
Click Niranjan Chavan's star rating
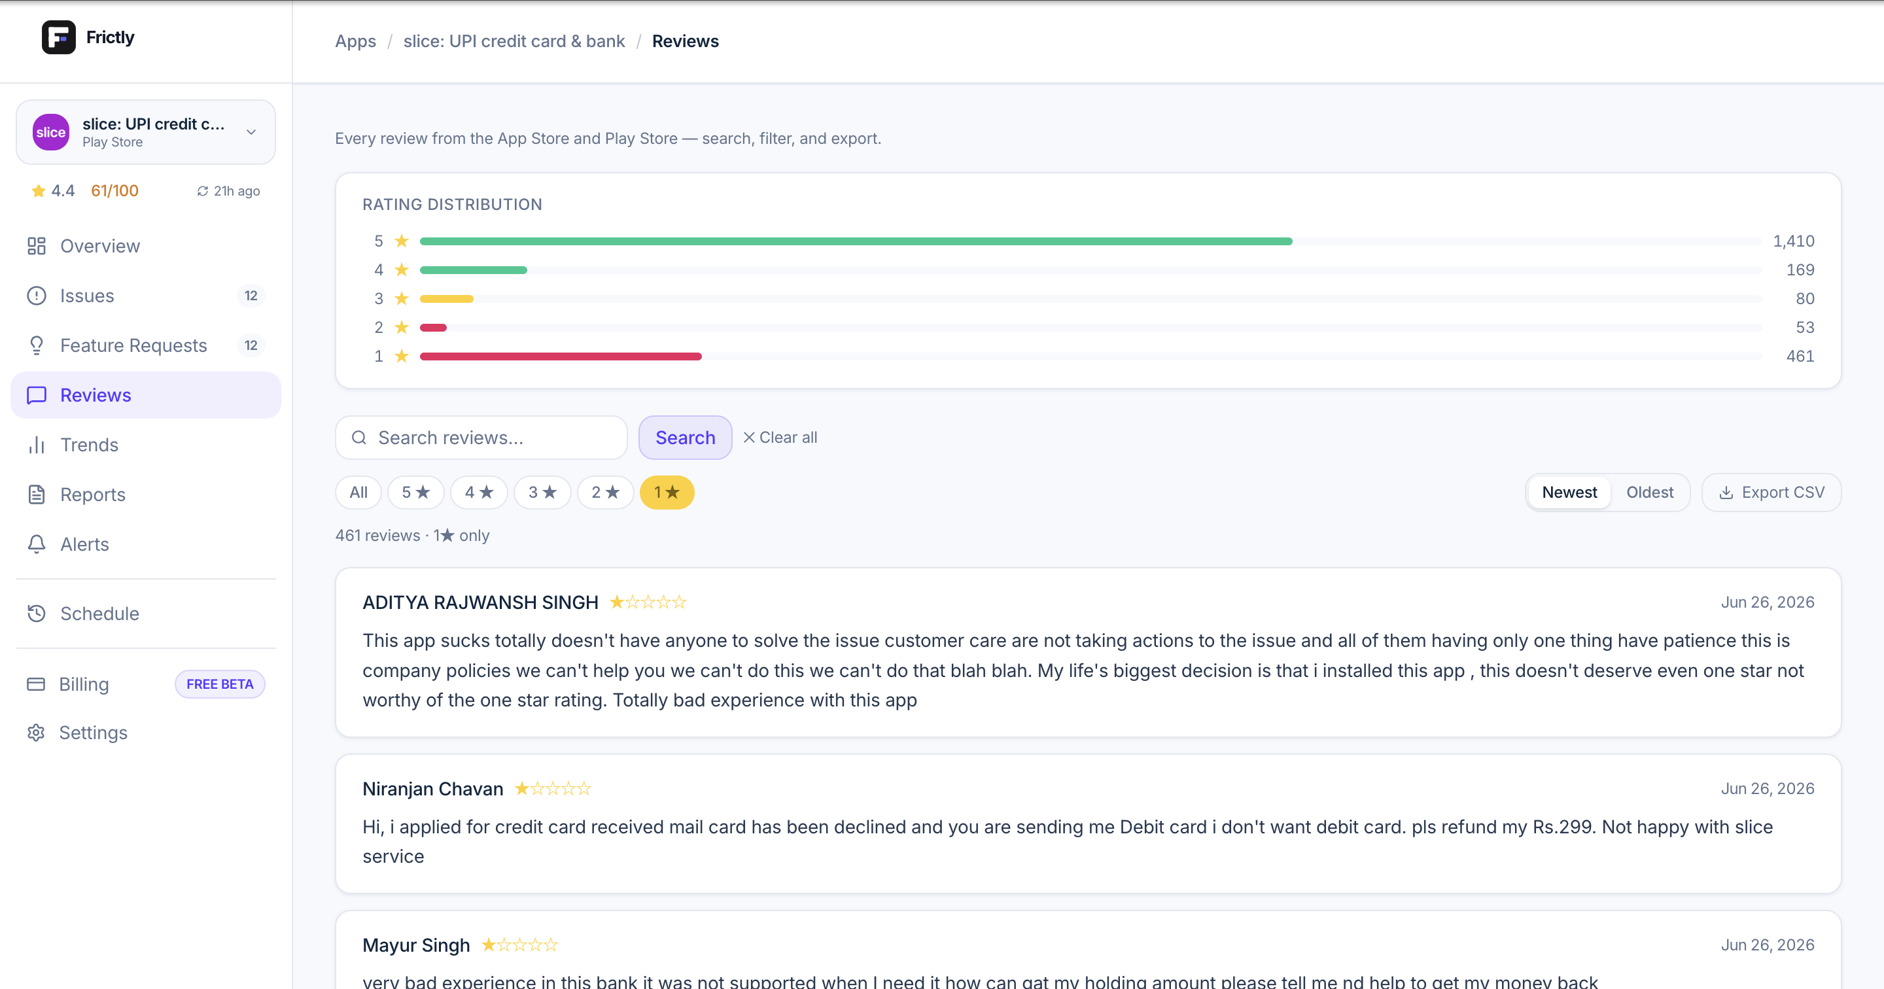(552, 789)
